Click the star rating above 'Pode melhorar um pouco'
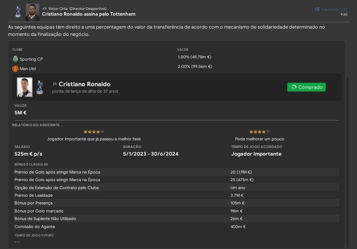The width and height of the screenshot is (357, 249). [x=259, y=132]
